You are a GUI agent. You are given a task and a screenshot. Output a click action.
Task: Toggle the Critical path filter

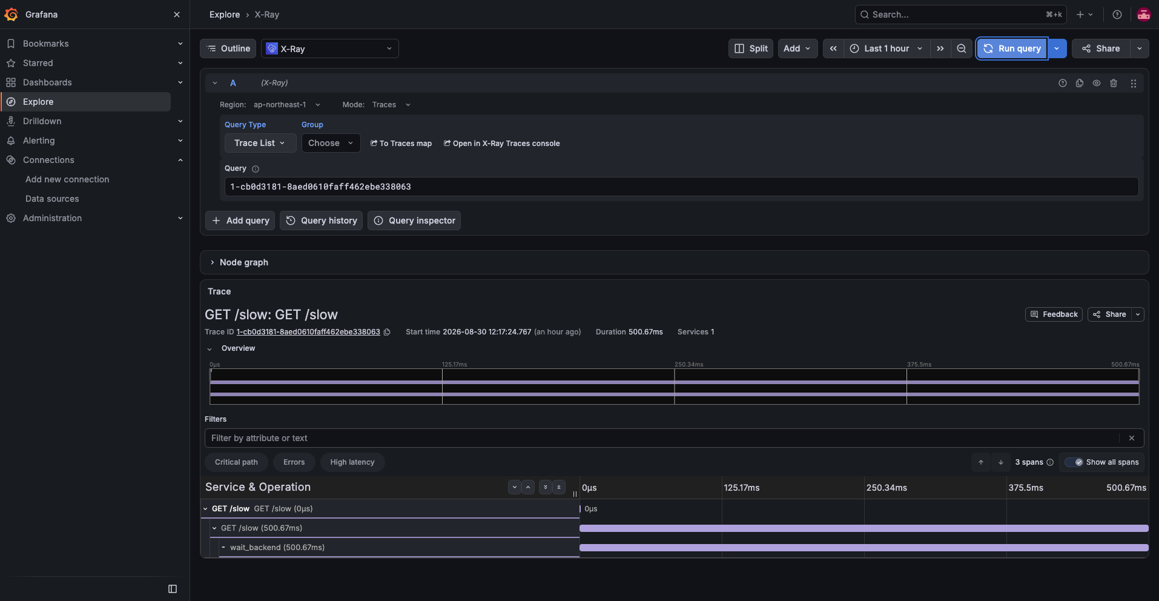236,462
